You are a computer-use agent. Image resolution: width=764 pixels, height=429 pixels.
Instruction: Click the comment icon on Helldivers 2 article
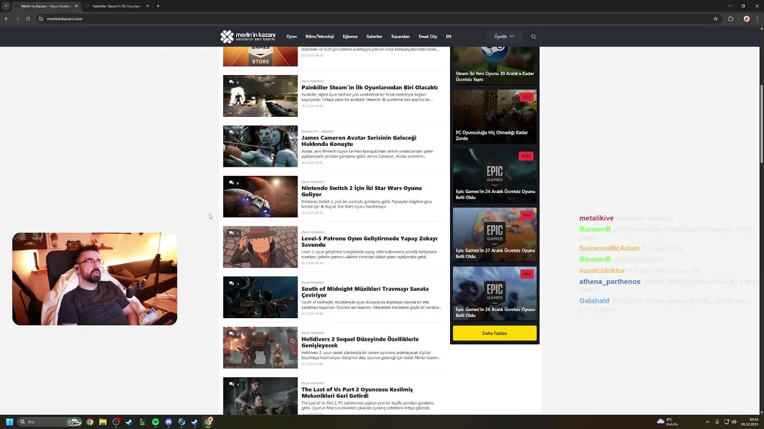click(x=232, y=334)
